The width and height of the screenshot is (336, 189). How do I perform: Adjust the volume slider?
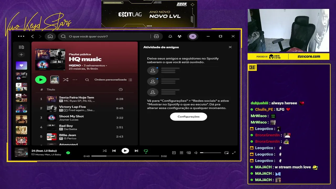pyautogui.click(x=211, y=153)
